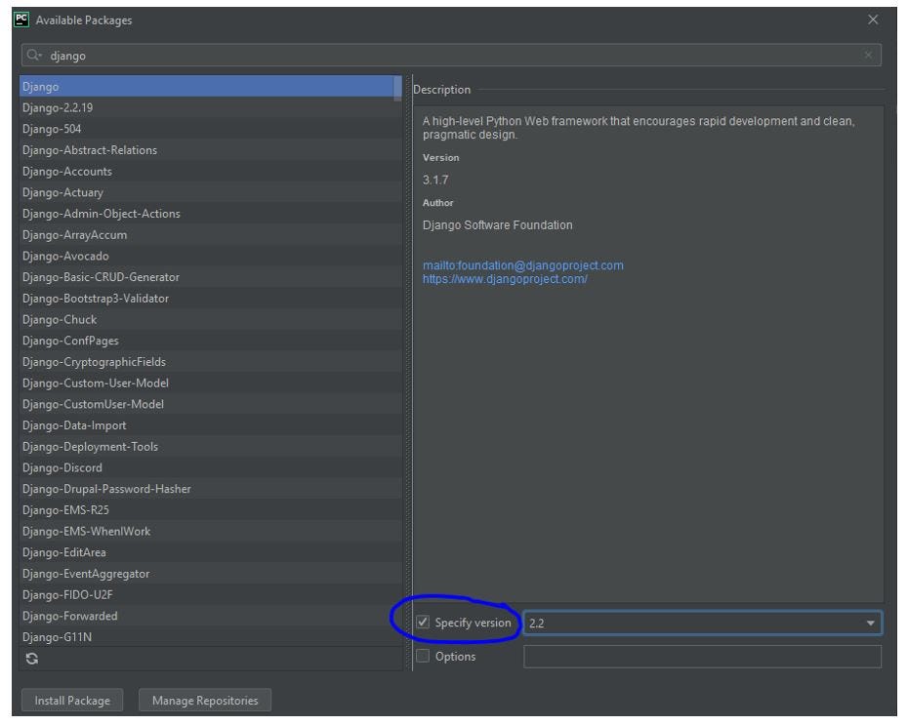Click the foundation mailto email link

coord(522,265)
